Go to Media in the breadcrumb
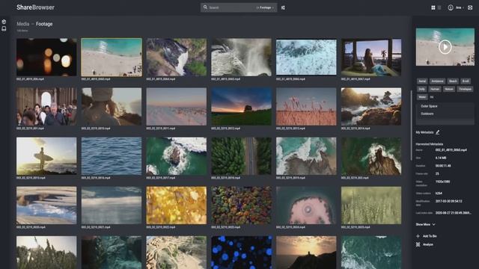Screen dimensions: 479x269 click(x=23, y=24)
